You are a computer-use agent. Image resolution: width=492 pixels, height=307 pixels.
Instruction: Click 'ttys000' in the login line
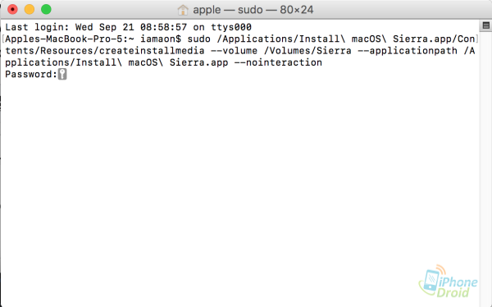click(x=231, y=27)
